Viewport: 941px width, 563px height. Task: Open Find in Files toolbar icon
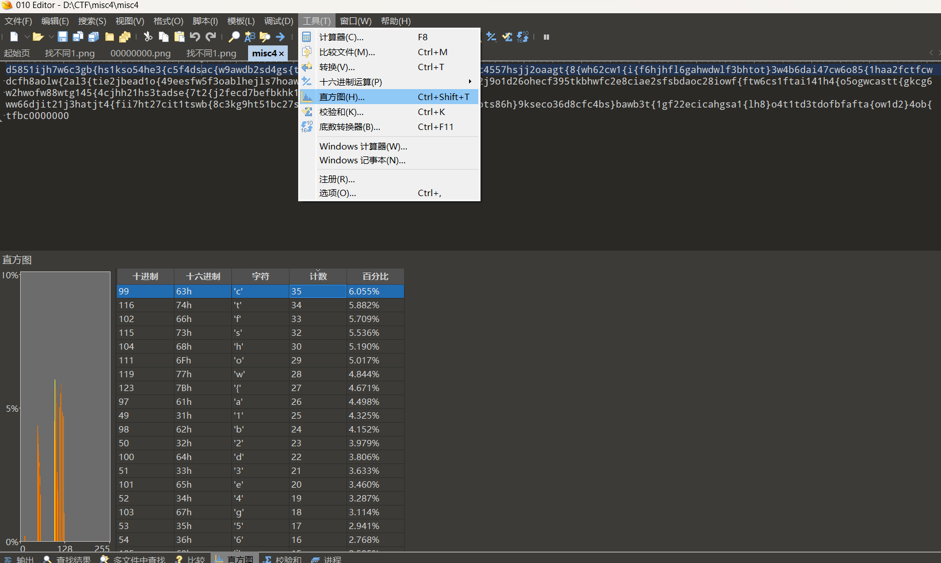[x=265, y=37]
